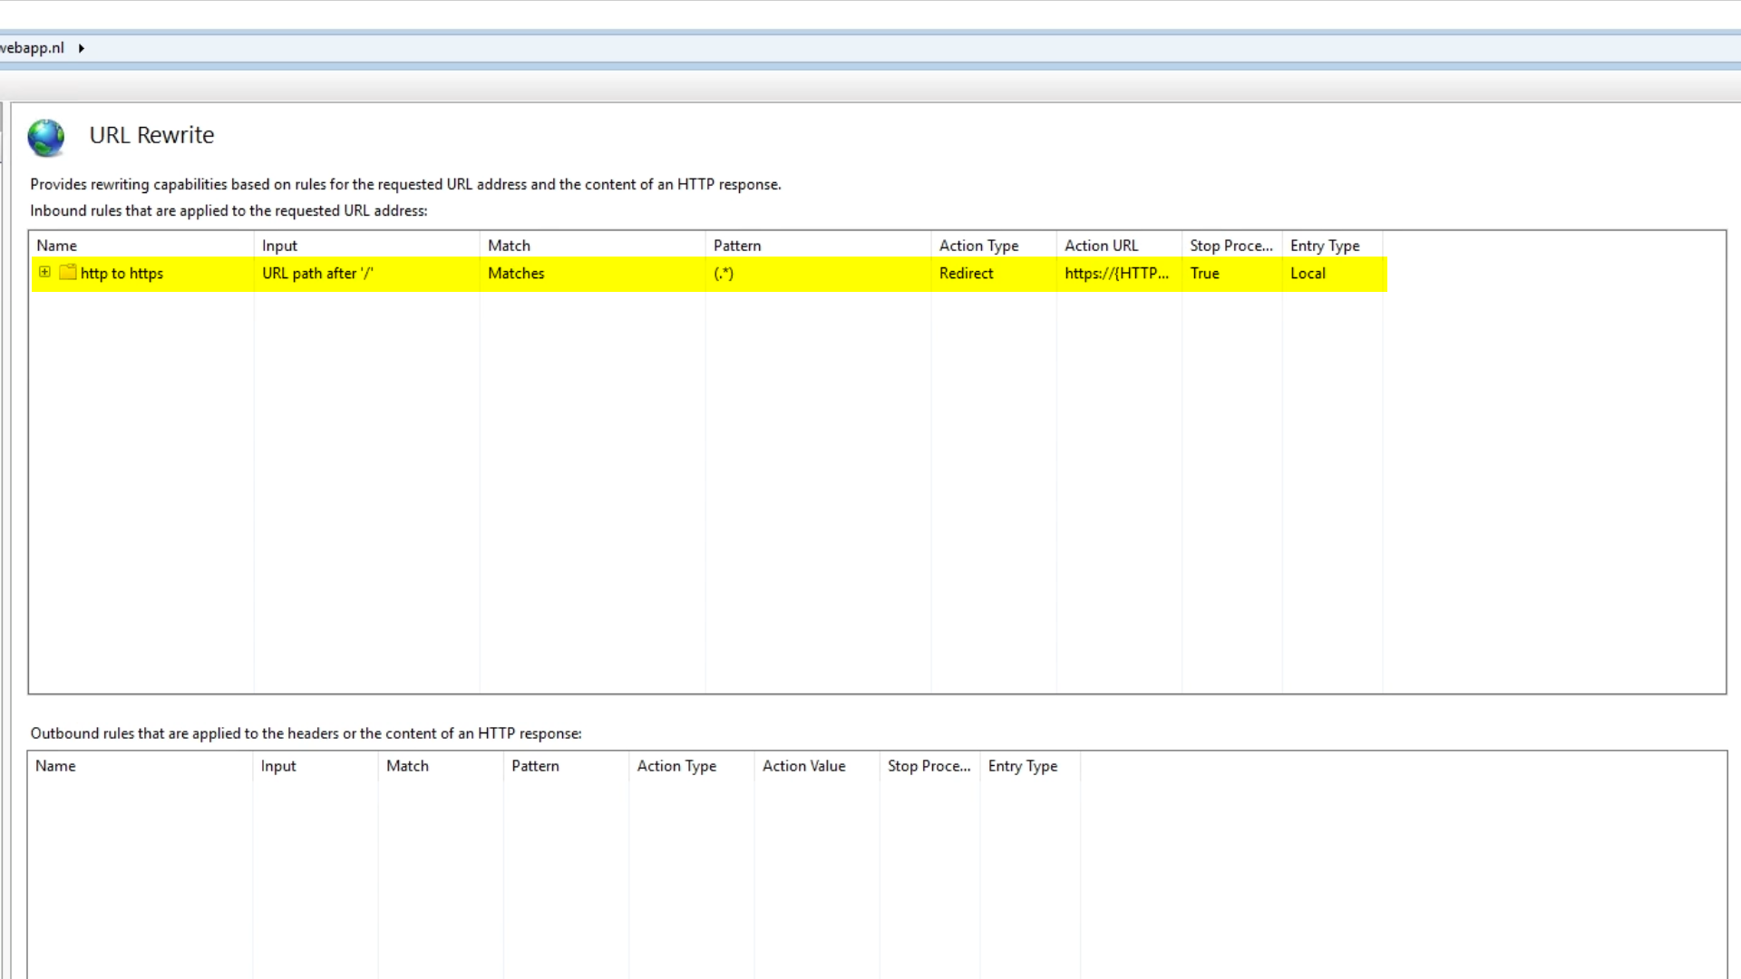The width and height of the screenshot is (1741, 979).
Task: Click the Action URL column header
Action: tap(1101, 246)
